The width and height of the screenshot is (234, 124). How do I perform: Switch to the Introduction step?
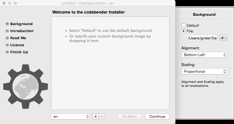click(x=22, y=31)
